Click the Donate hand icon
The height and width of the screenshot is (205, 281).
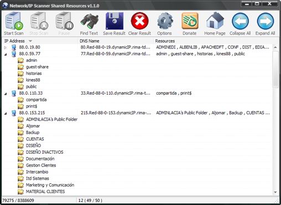[190, 24]
